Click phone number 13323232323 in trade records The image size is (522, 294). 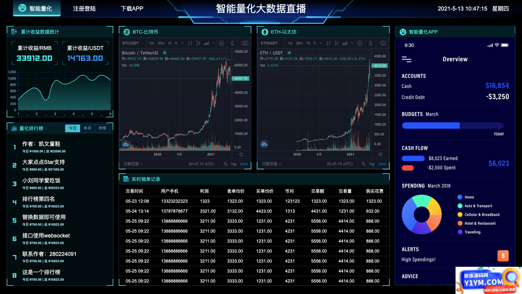[174, 201]
